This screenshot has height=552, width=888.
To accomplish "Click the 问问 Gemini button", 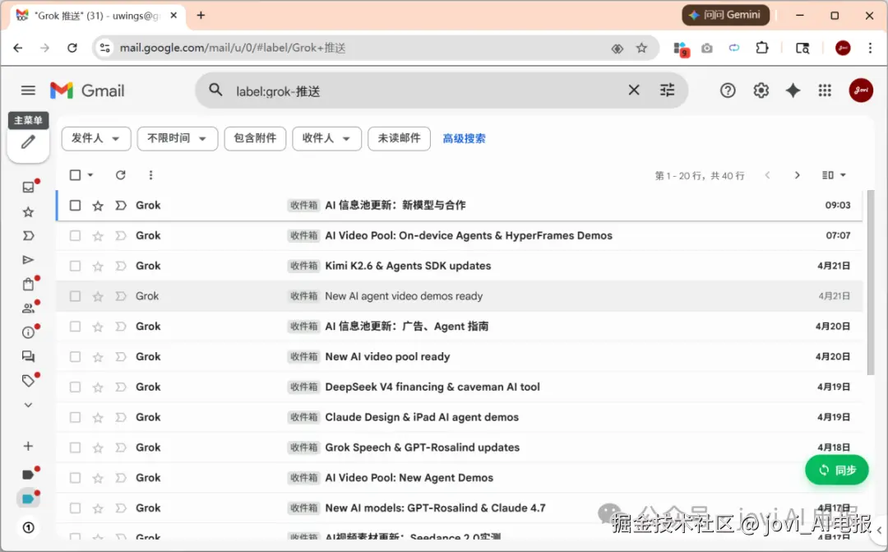I will click(x=725, y=16).
